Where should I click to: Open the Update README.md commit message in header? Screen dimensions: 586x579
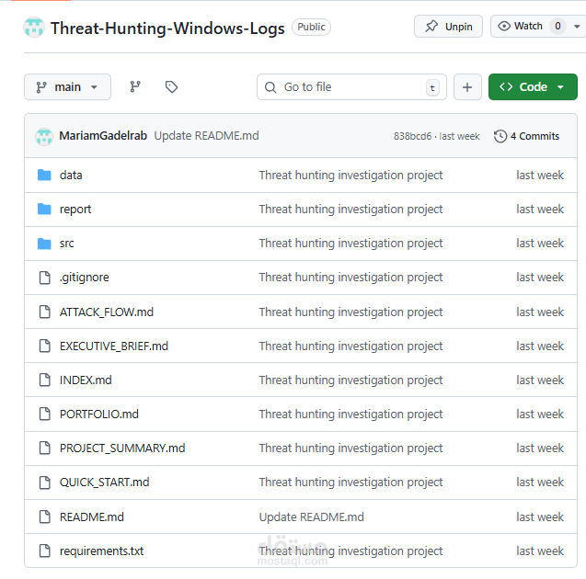click(x=206, y=136)
